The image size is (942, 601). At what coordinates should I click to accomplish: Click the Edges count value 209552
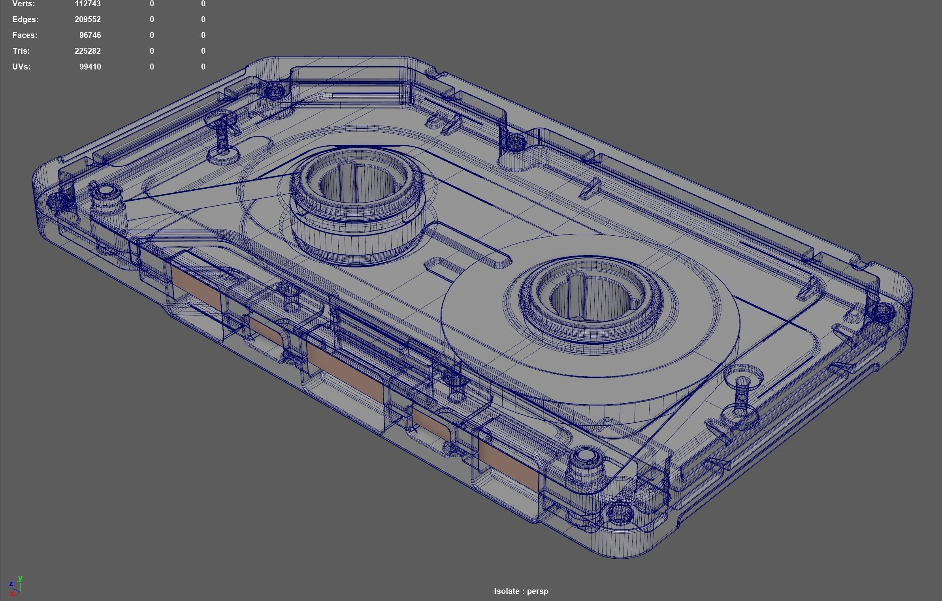click(x=87, y=19)
